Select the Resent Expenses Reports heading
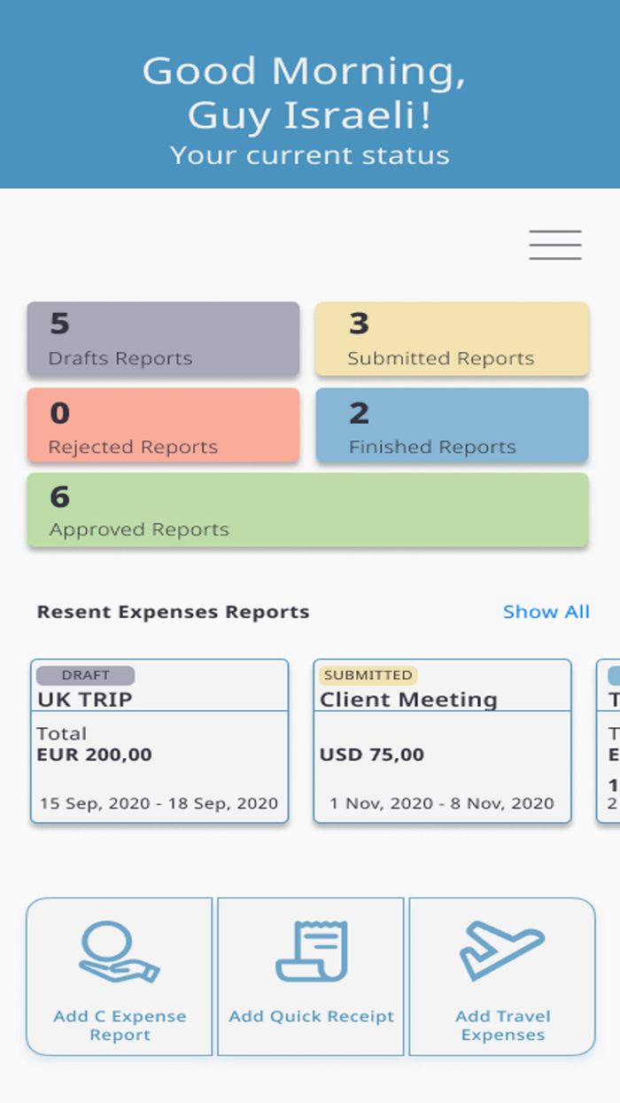 [x=171, y=612]
